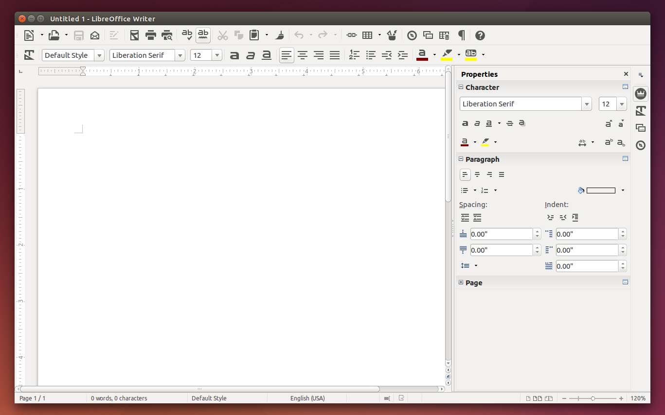Viewport: 665px width, 415px height.
Task: Click Increase Font Size in the sidebar Character panel
Action: 609,123
